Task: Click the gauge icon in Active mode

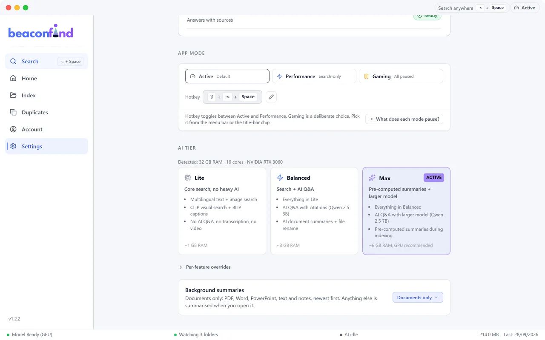Action: point(192,76)
